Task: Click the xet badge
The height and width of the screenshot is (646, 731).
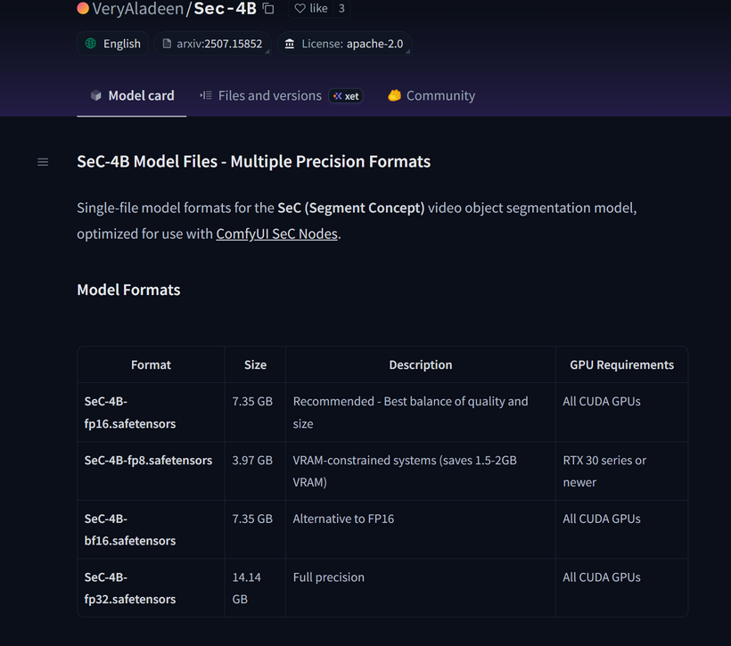Action: point(346,96)
